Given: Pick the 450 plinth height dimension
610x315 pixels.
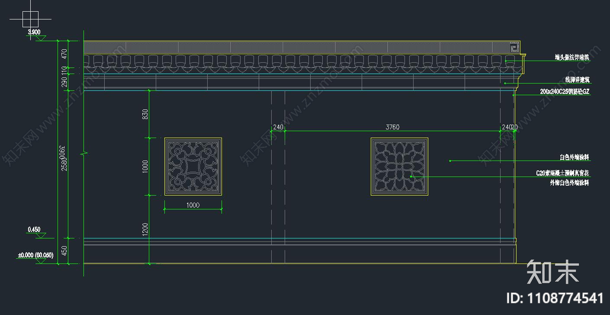Looking at the screenshot, I should (64, 251).
